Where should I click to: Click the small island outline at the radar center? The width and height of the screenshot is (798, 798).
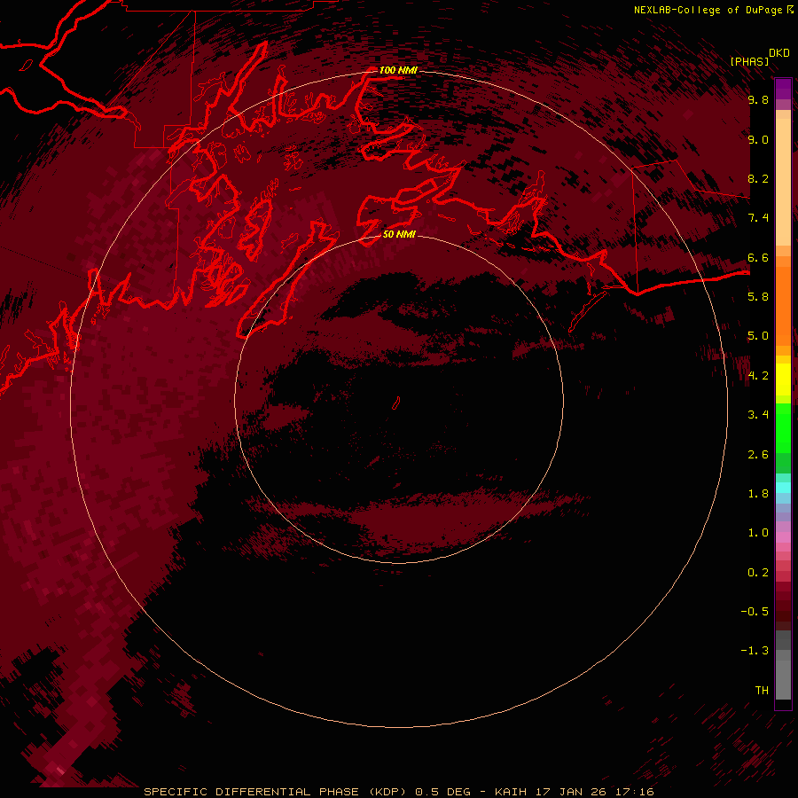click(396, 403)
